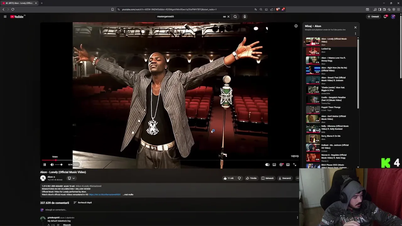402x226 pixels.
Task: Like the video with thumbs up
Action: click(x=228, y=178)
